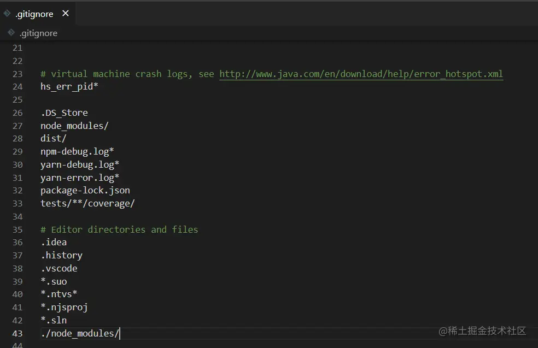This screenshot has height=348, width=538.
Task: Click the line 'hs_err_pid*'
Action: 69,87
